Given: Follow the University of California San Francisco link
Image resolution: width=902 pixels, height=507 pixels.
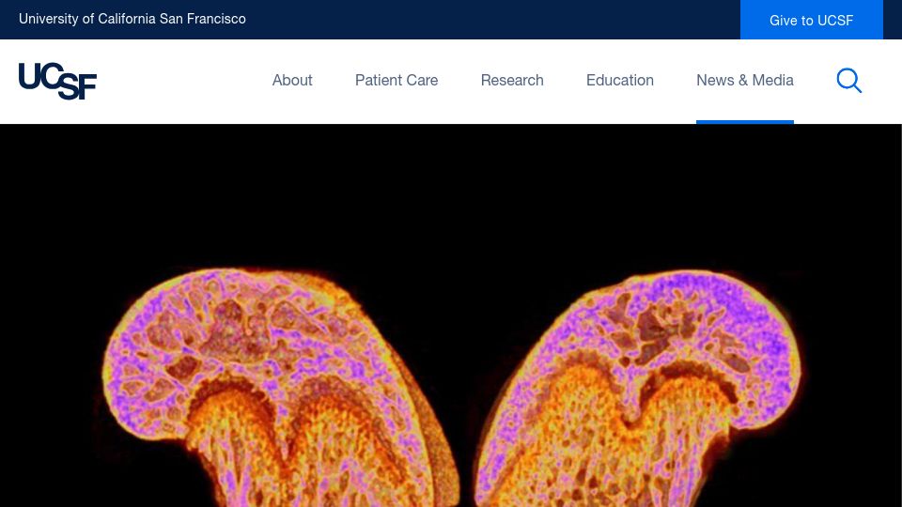Looking at the screenshot, I should pyautogui.click(x=132, y=19).
